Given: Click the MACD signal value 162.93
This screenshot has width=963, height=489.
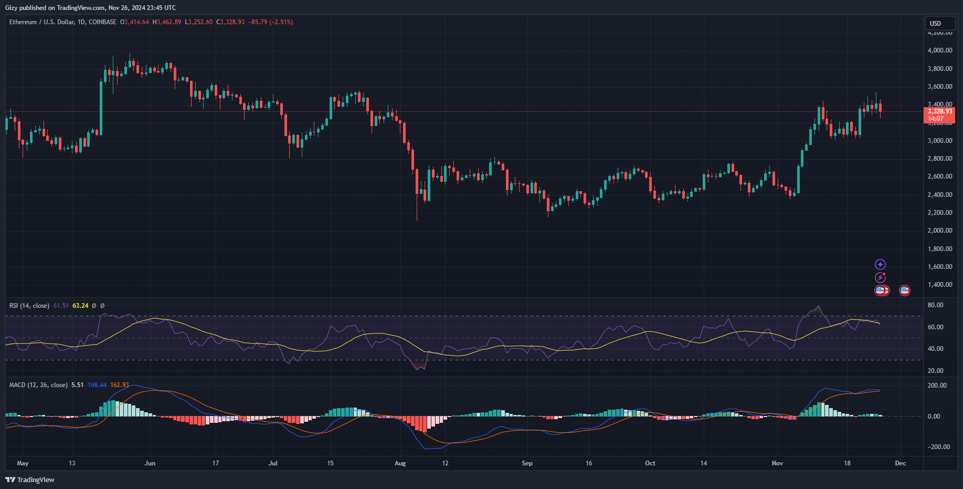Looking at the screenshot, I should point(120,385).
